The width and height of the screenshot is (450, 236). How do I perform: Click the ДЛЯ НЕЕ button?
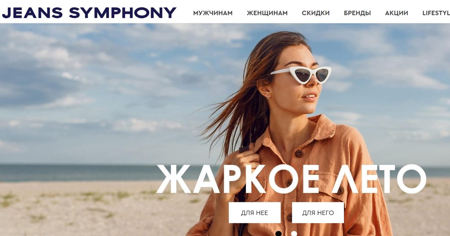pyautogui.click(x=255, y=213)
